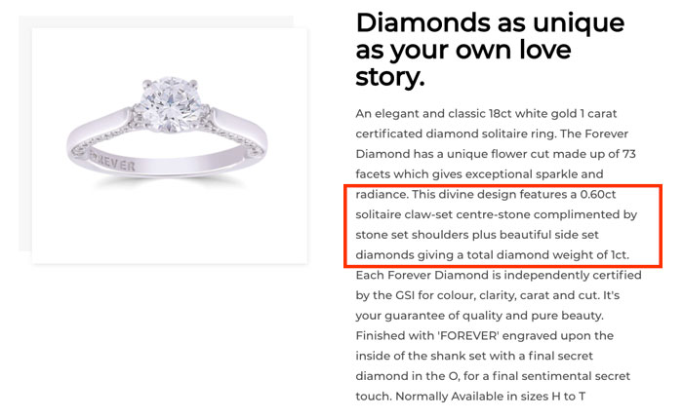Click the text 'total diamond weight of 1ct.'
The image size is (683, 418).
[548, 255]
